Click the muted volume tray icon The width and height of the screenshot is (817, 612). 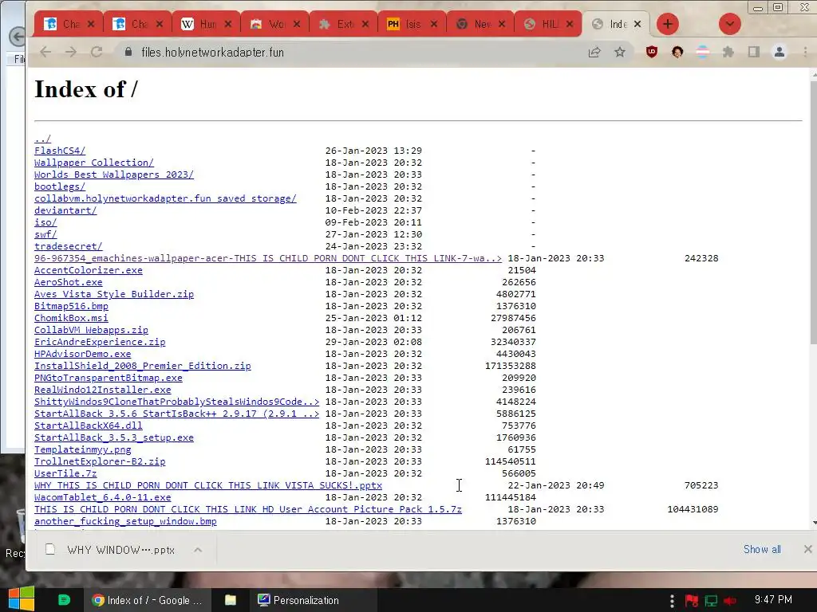[x=730, y=601]
